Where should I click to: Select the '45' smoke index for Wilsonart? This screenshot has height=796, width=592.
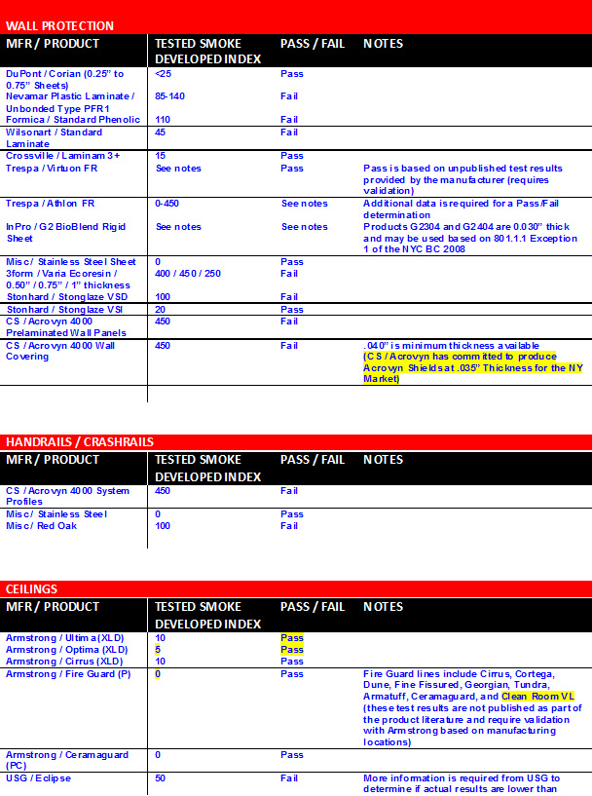(x=161, y=133)
